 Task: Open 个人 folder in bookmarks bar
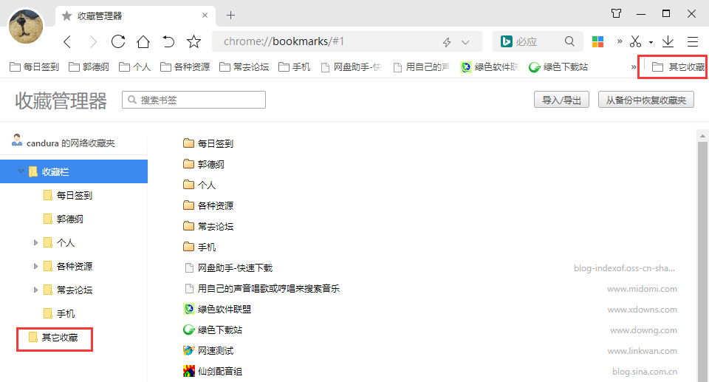coord(134,67)
